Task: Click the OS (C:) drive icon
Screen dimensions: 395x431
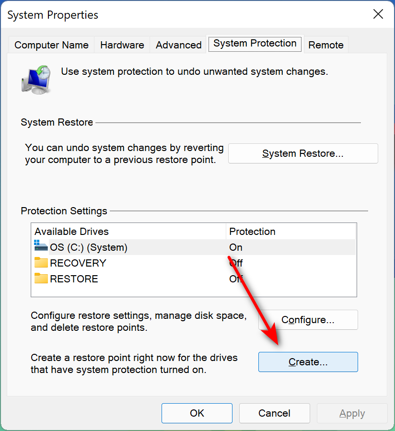Action: click(41, 247)
